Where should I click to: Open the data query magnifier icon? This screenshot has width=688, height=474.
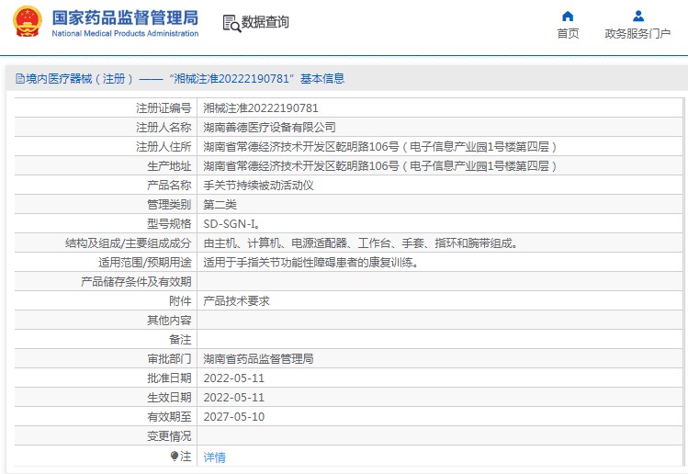coord(231,23)
